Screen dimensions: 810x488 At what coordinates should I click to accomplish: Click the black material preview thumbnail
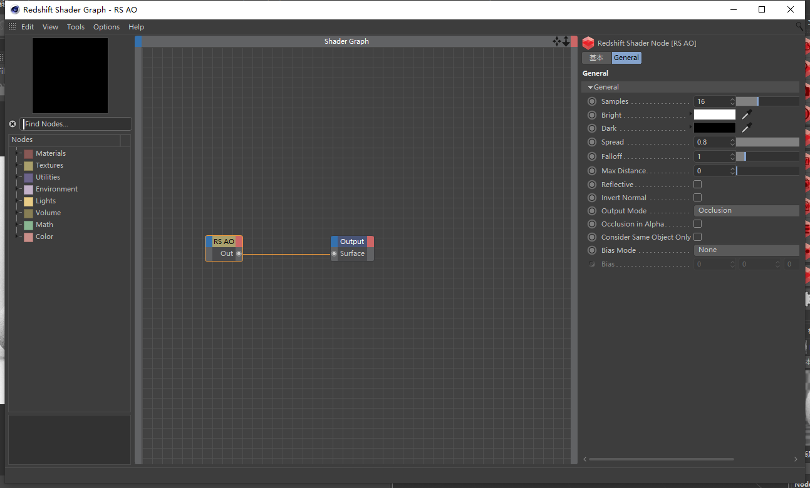[x=70, y=76]
